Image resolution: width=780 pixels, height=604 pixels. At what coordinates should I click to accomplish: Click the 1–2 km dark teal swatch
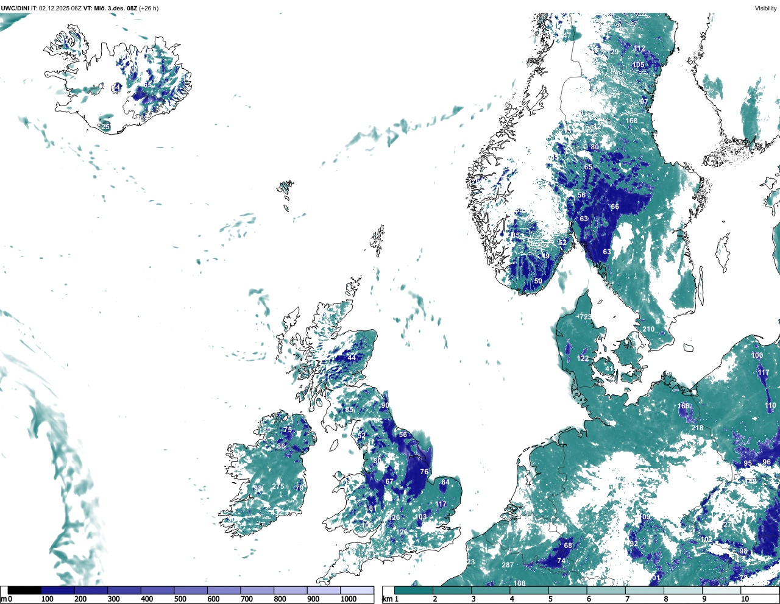click(414, 590)
